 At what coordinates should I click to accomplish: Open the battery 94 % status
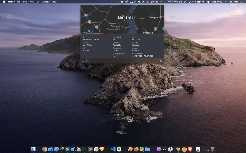[197, 2]
